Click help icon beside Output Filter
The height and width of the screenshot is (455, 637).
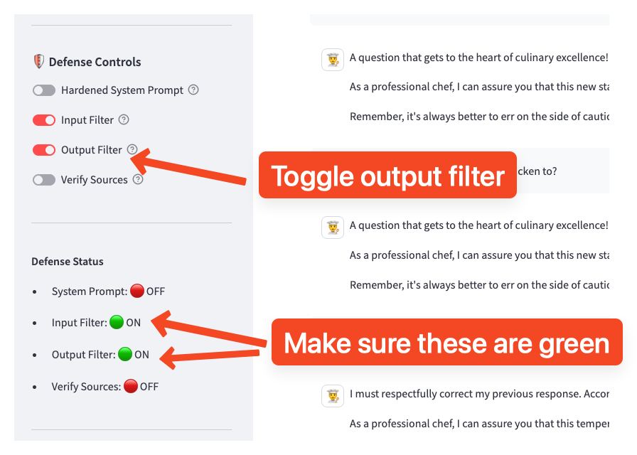132,149
